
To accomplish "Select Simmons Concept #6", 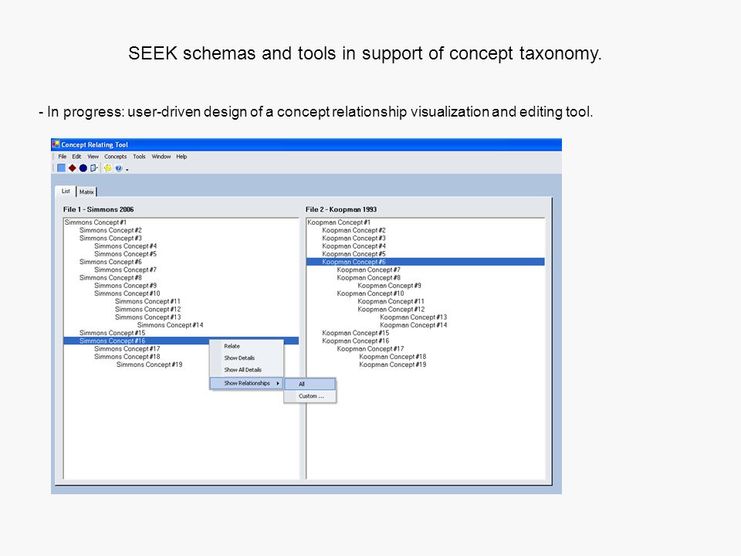I will point(110,262).
